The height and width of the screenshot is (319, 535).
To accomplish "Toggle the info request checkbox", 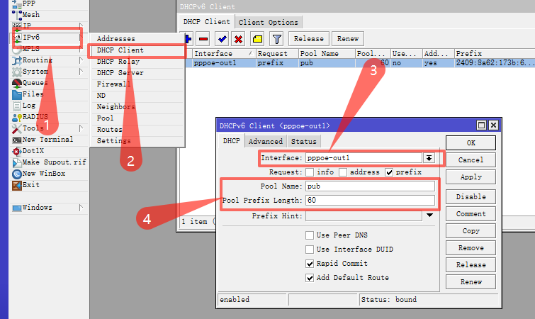I will tap(310, 172).
